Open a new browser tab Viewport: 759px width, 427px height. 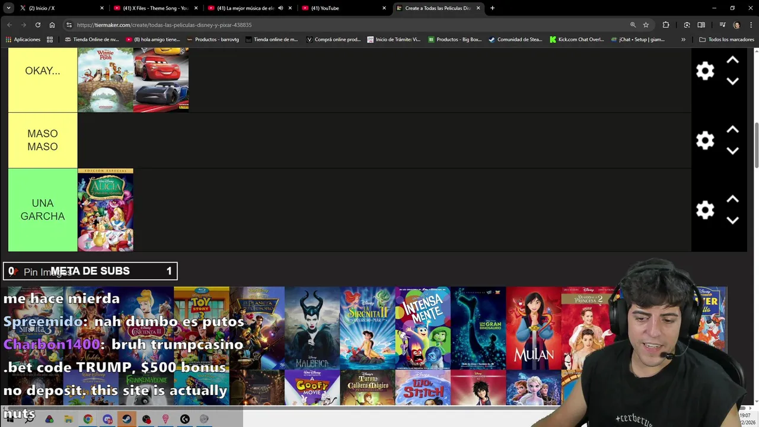click(492, 8)
